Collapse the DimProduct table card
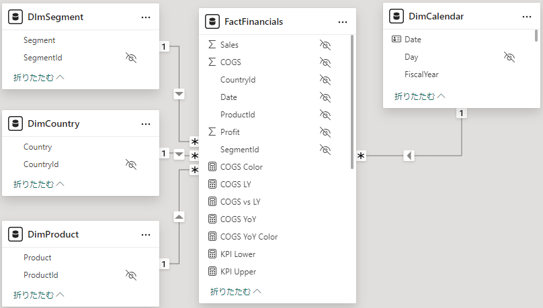The width and height of the screenshot is (543, 308). [39, 295]
